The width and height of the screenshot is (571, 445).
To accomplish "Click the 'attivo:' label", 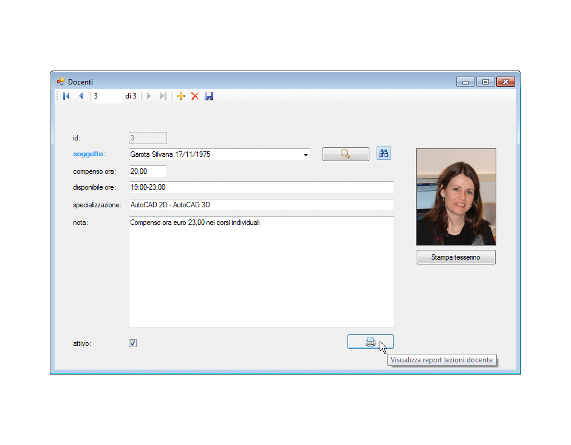I will [82, 343].
